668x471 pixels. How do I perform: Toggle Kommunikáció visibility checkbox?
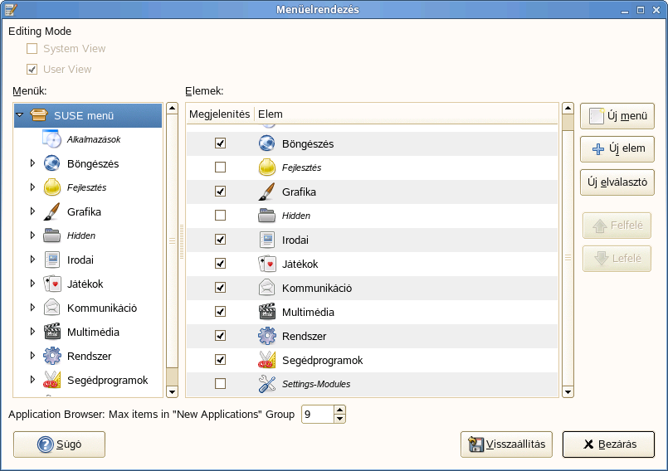point(220,288)
